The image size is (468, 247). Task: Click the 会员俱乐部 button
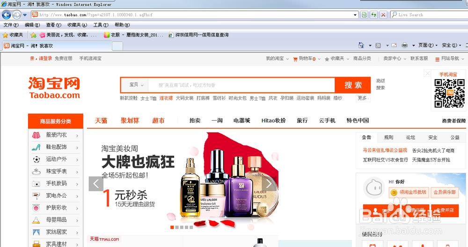click(x=445, y=192)
